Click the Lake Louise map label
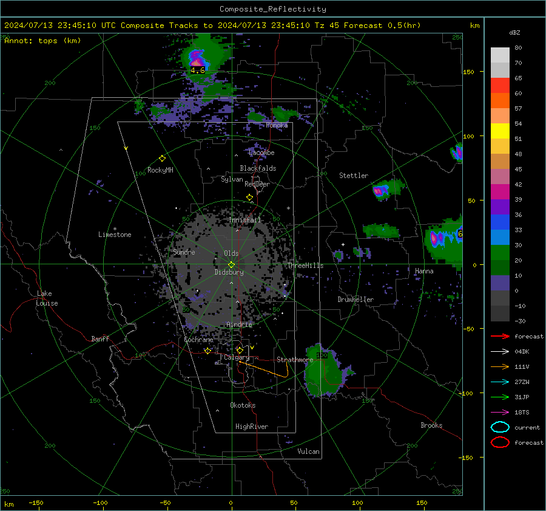546x511 pixels. [47, 298]
